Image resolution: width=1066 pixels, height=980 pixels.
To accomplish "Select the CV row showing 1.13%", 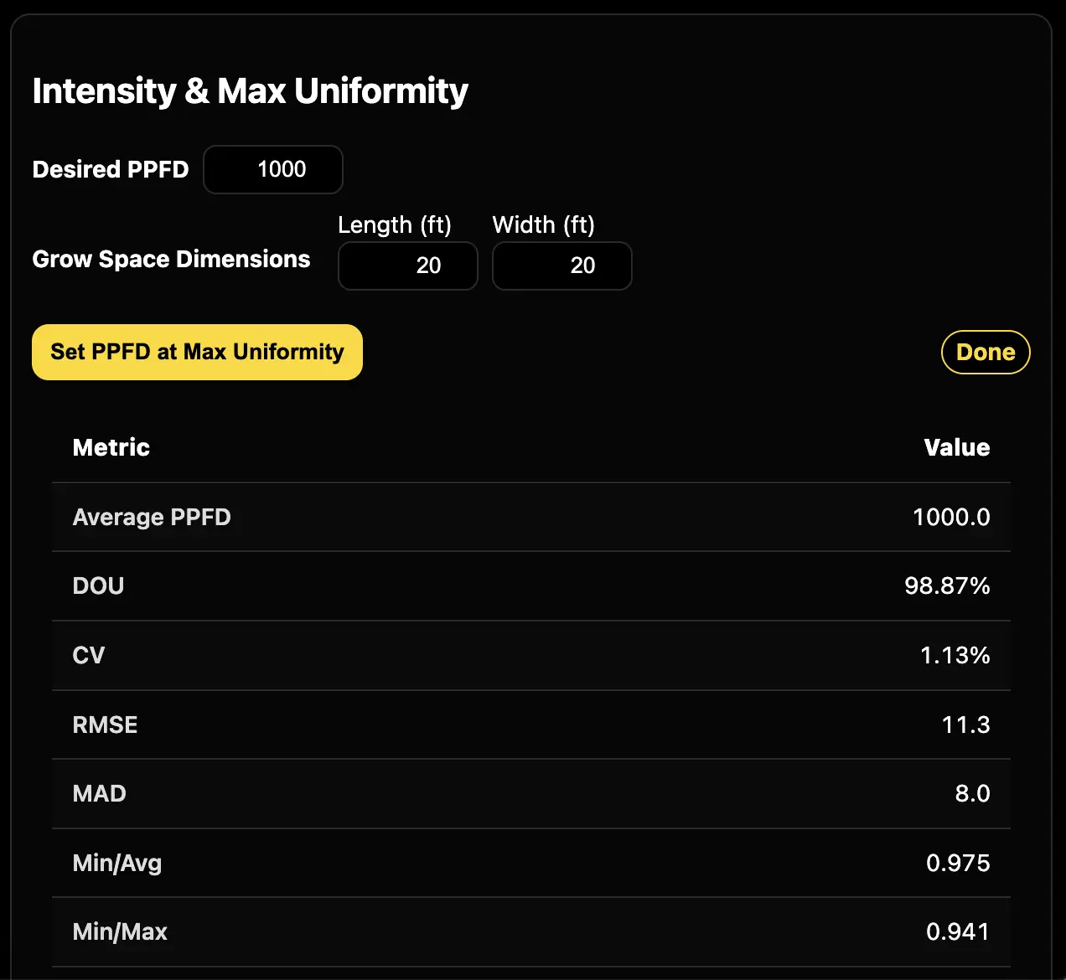I will point(531,656).
